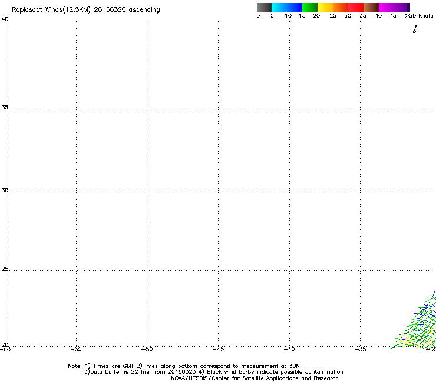Screen dimensions: 436x382
Task: Click the latitude label 30
Action: tap(5, 190)
